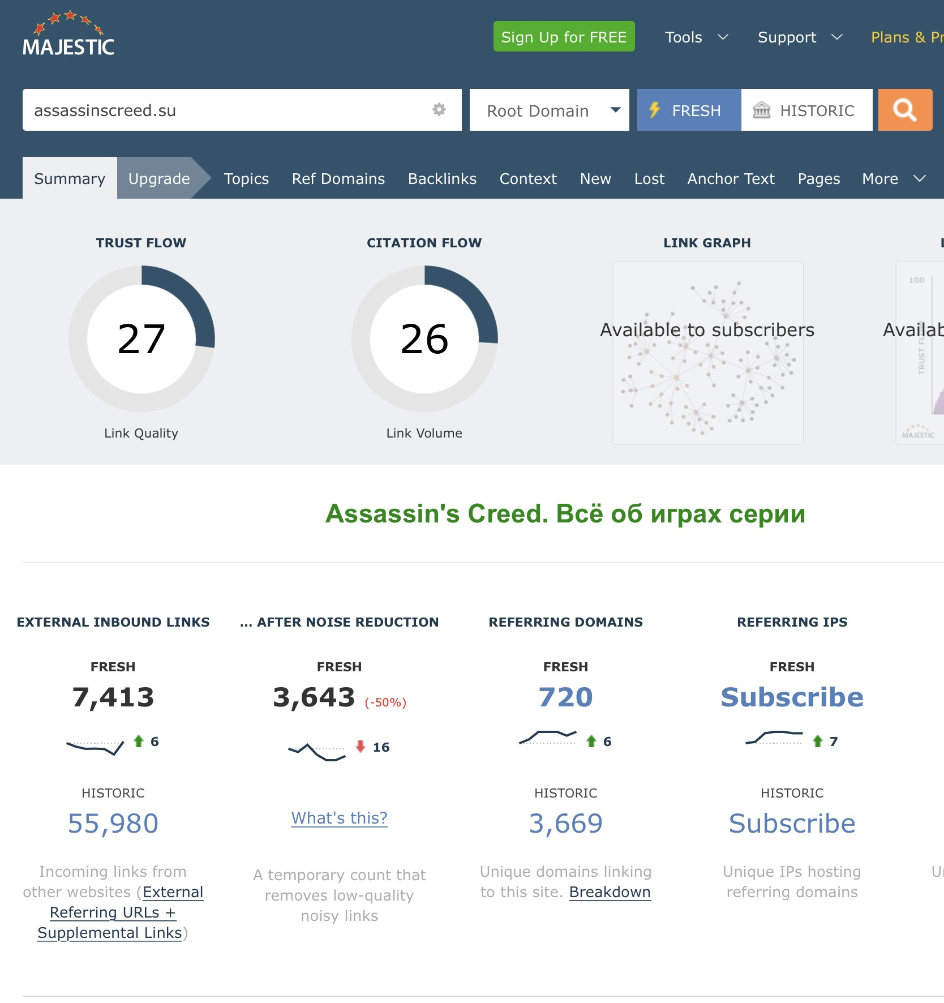Open the Topics tab
Image resolution: width=944 pixels, height=1003 pixels.
coord(246,179)
